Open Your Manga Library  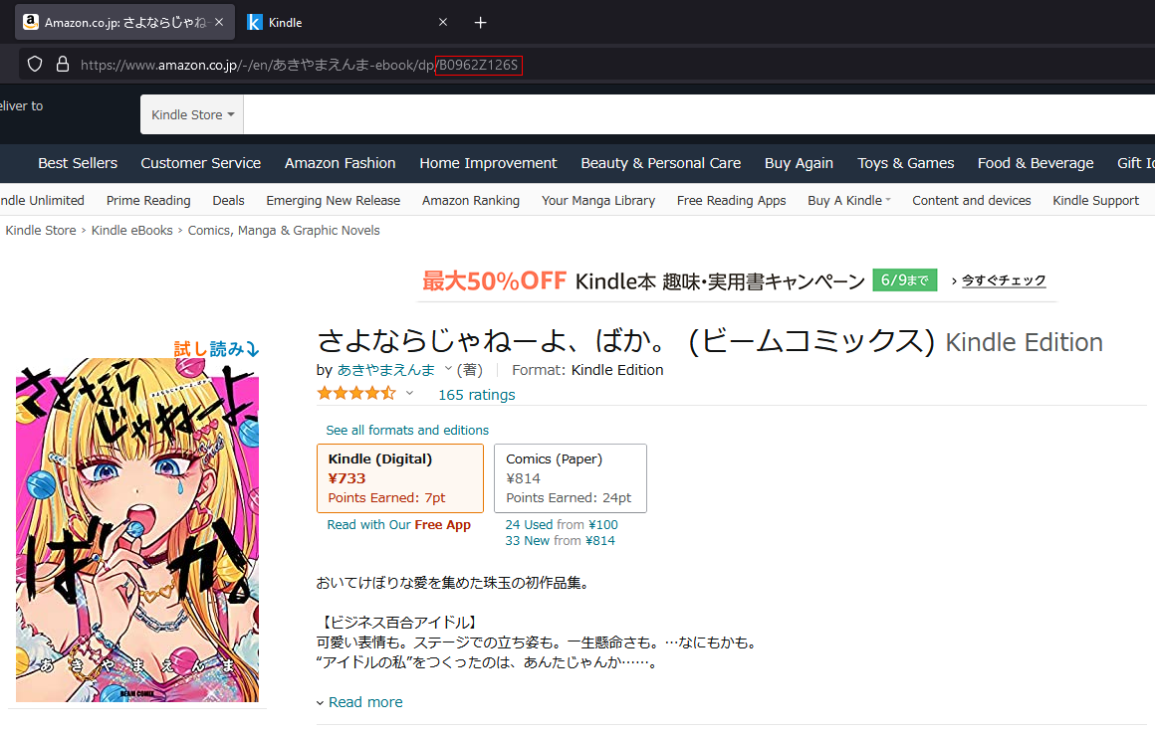(x=598, y=200)
